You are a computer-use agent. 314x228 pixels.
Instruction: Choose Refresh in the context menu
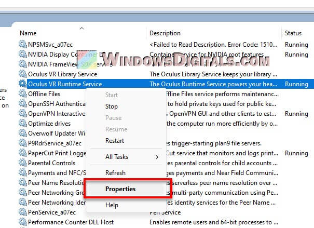(x=126, y=173)
